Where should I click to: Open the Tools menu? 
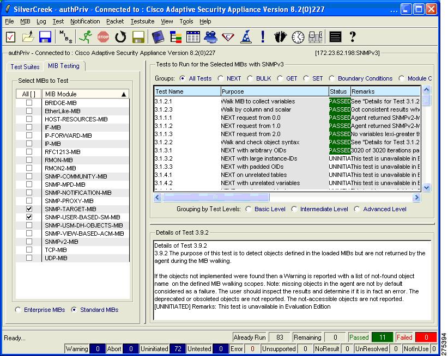(x=186, y=21)
